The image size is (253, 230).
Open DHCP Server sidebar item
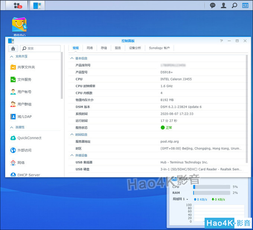(x=25, y=175)
